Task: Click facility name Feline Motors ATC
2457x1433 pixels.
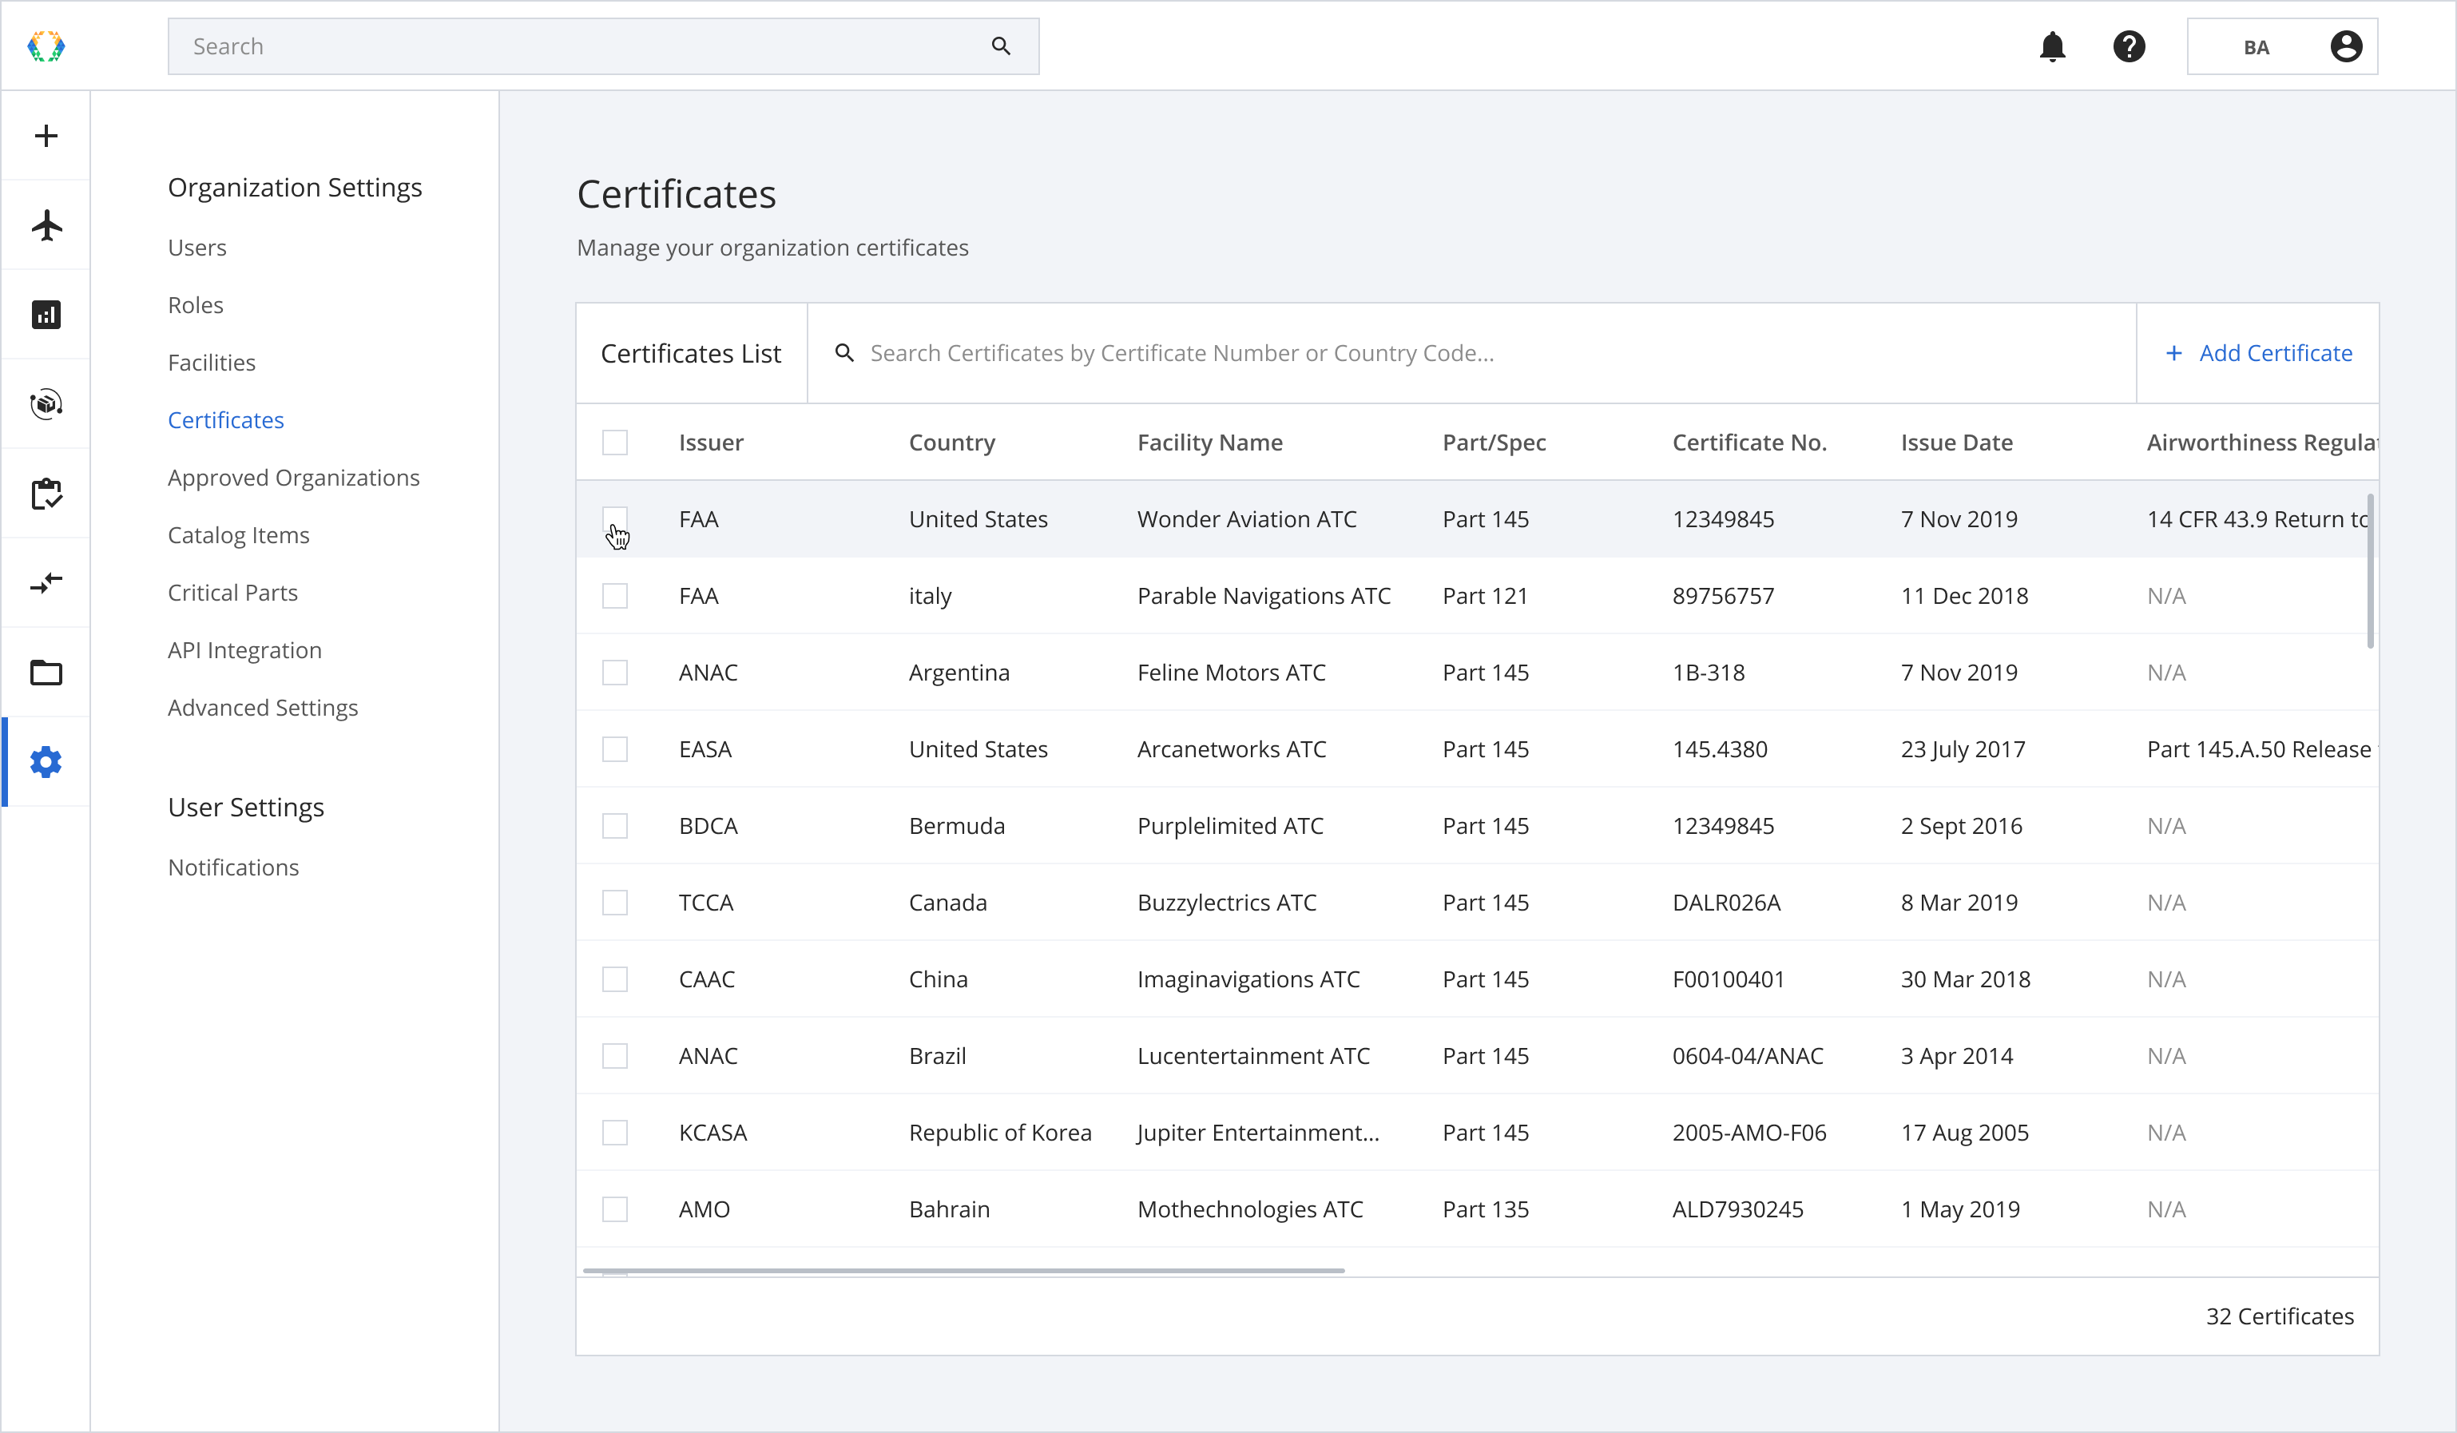Action: point(1232,673)
